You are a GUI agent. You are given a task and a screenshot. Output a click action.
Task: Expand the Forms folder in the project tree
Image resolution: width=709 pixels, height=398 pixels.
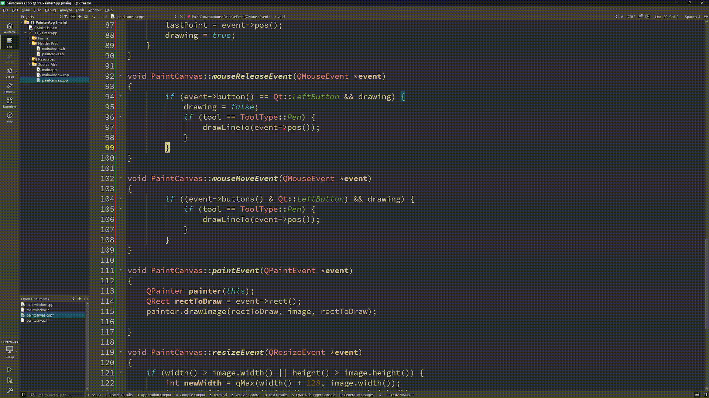[29, 38]
